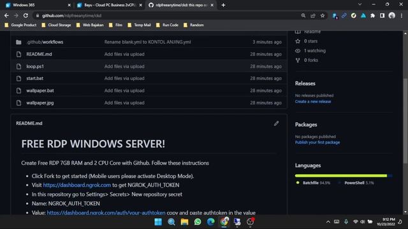Image resolution: width=408 pixels, height=229 pixels.
Task: Open the .github/workflows folder
Action: (x=45, y=42)
